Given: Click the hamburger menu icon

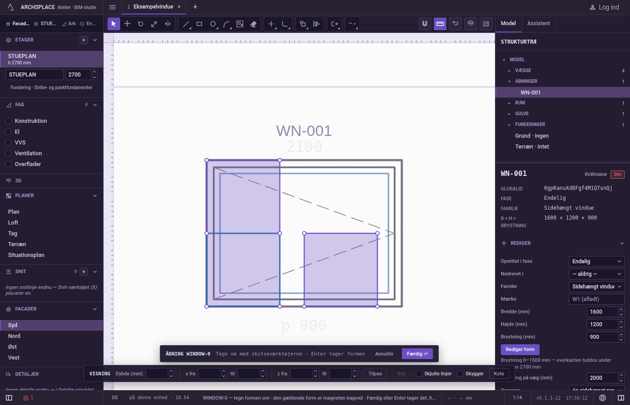Looking at the screenshot, I should 112,7.
